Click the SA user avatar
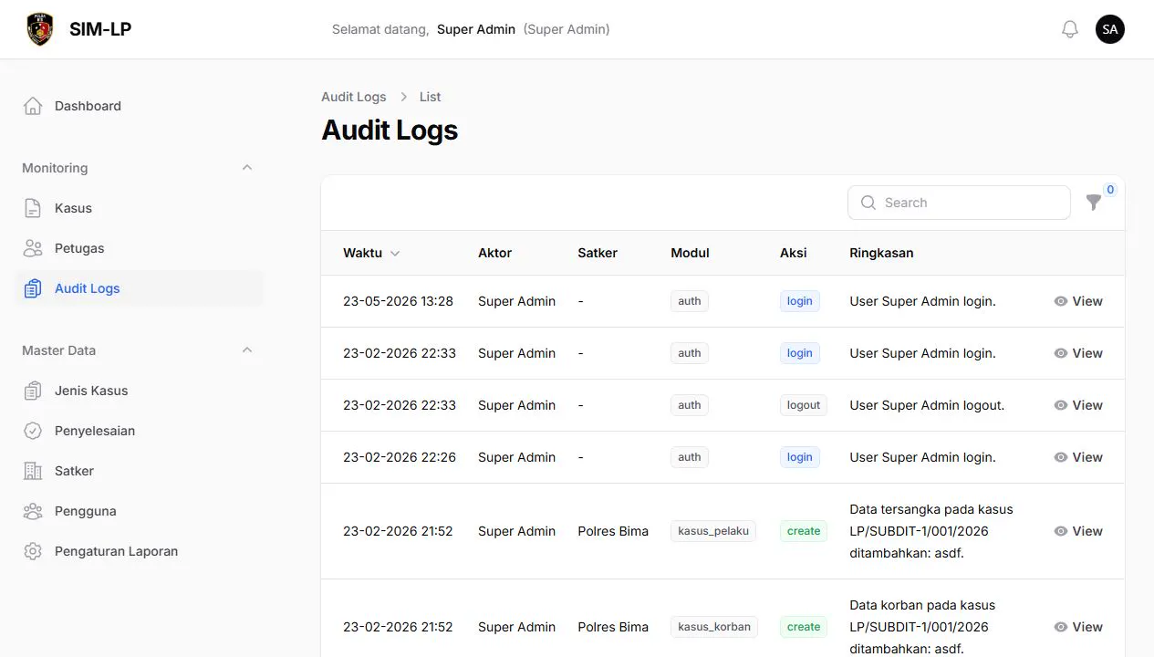This screenshot has height=657, width=1154. point(1110,29)
